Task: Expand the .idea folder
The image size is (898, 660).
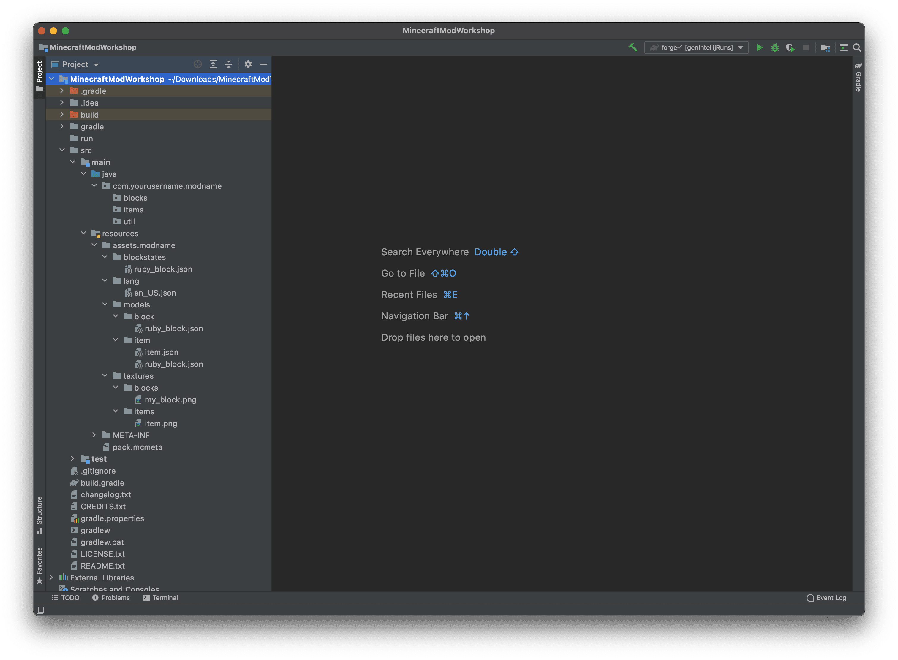Action: 62,103
